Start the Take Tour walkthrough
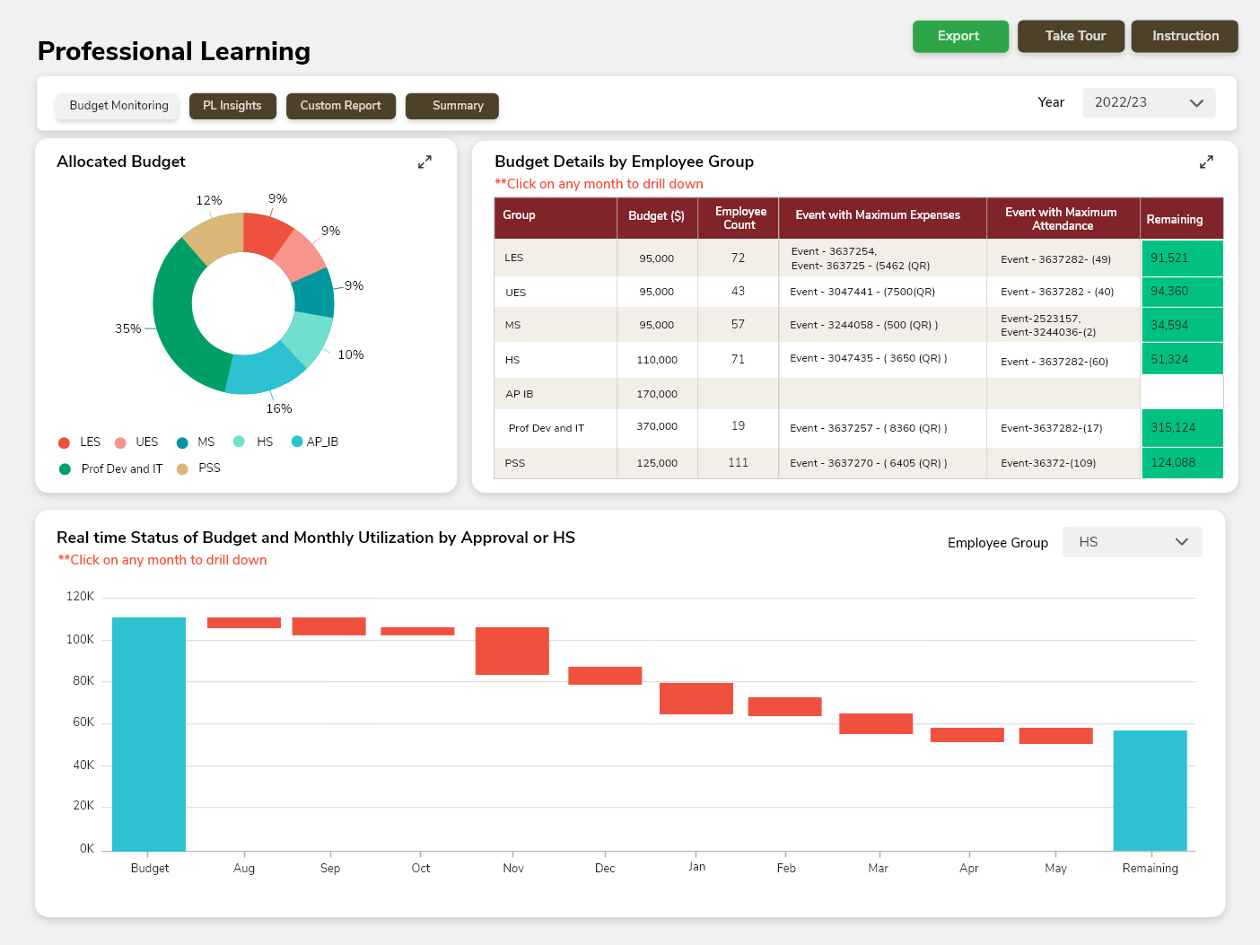Viewport: 1260px width, 945px height. [1071, 36]
